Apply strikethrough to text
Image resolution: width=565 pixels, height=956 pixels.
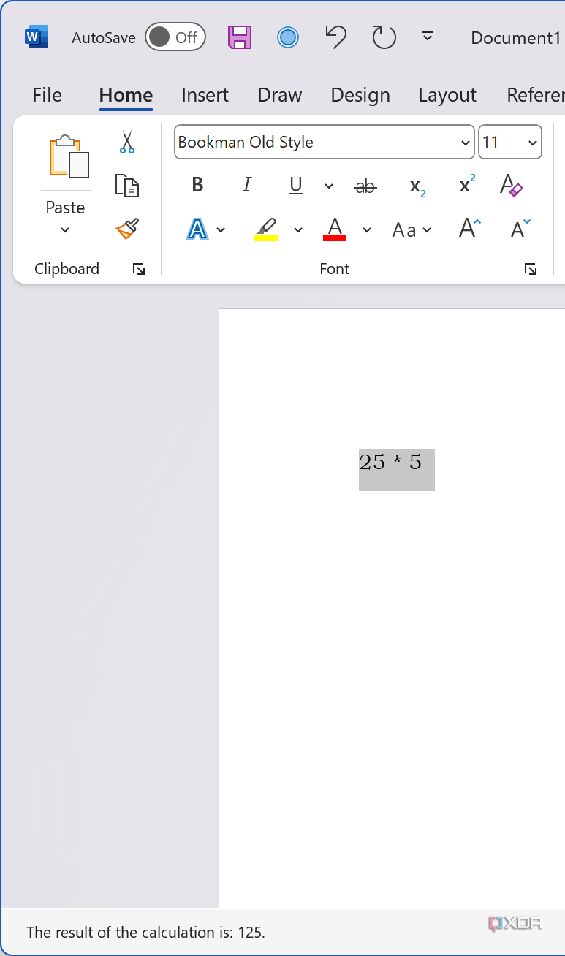(x=365, y=186)
